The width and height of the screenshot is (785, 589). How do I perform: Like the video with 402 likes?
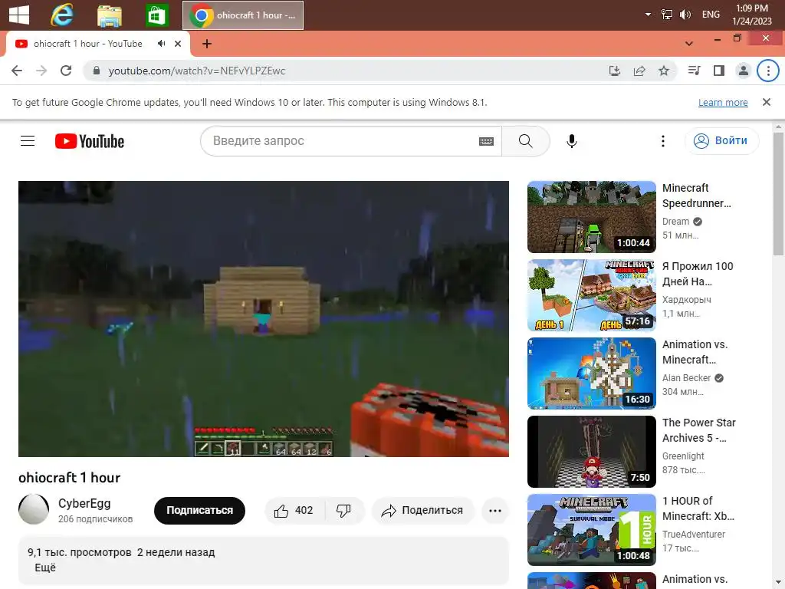coord(294,510)
